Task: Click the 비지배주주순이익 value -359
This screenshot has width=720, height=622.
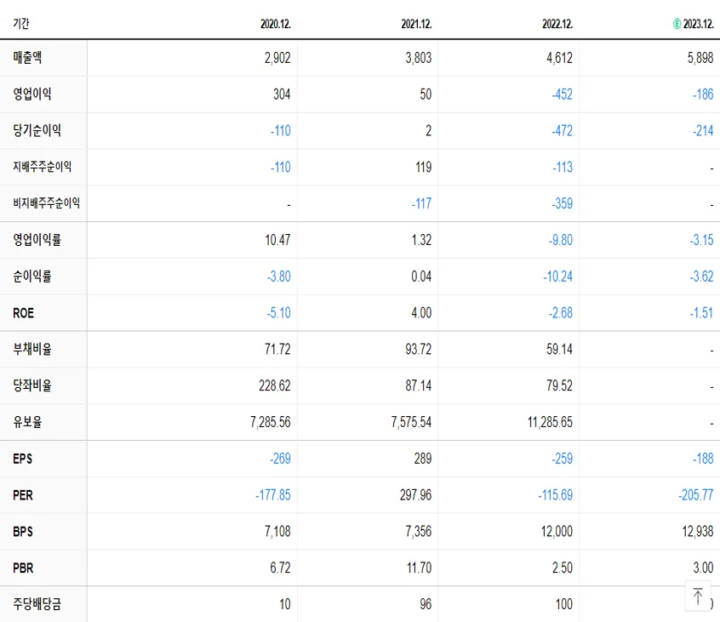Action: coord(562,203)
